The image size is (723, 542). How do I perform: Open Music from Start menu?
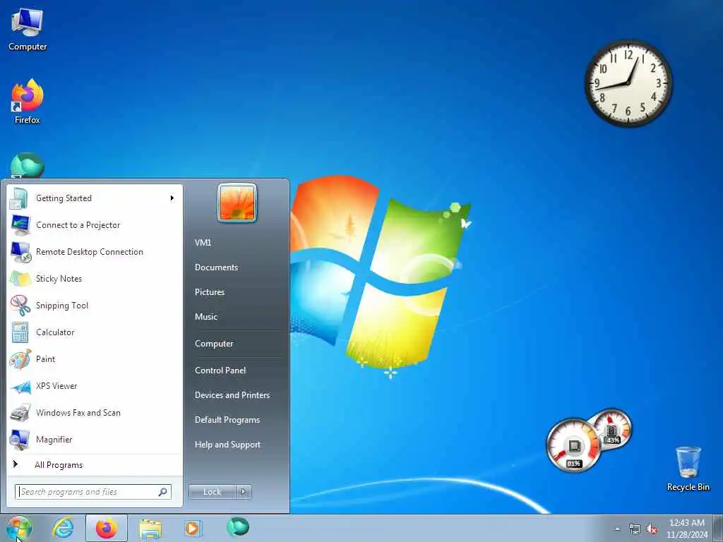(x=205, y=317)
